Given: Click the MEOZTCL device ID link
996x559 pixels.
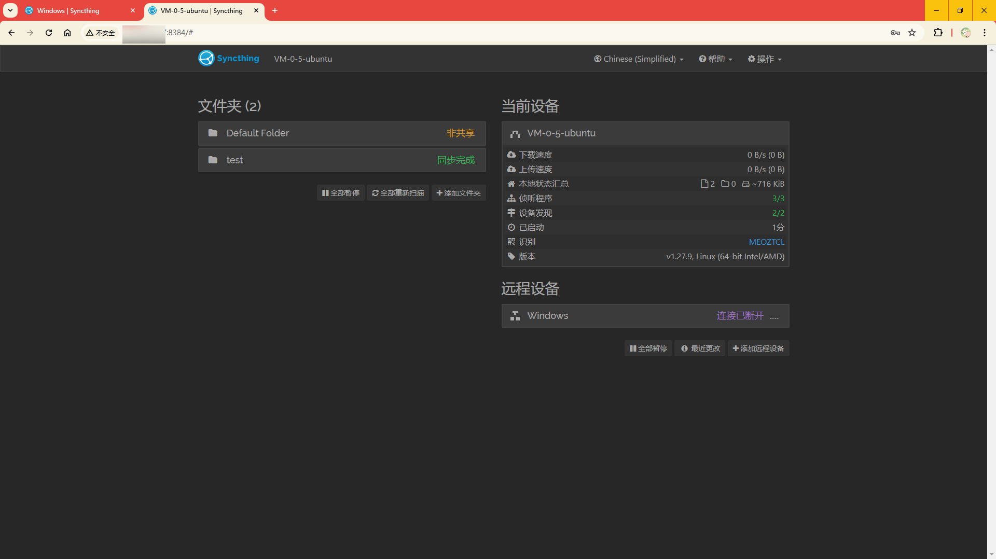Looking at the screenshot, I should 767,242.
